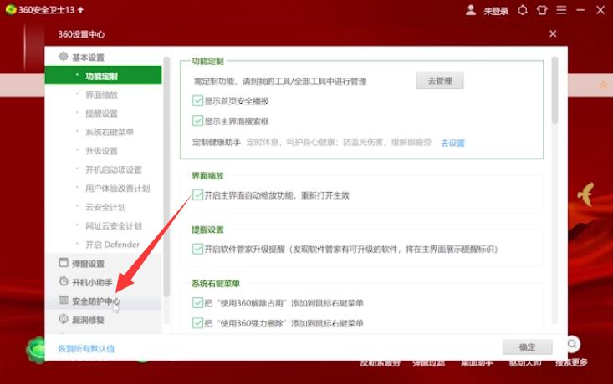This screenshot has width=613, height=384.
Task: Open the 未登录 login link
Action: [x=496, y=11]
